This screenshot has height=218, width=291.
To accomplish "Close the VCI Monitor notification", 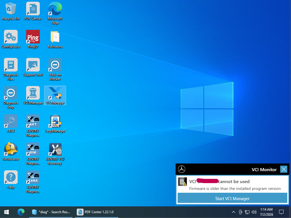I will tap(284, 169).
